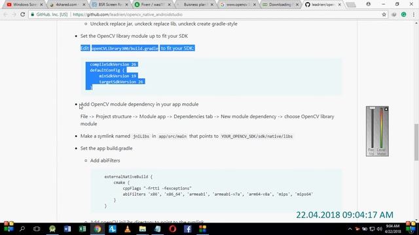419x235 pixels.
Task: Switch to the Fiverr tab
Action: point(153,5)
